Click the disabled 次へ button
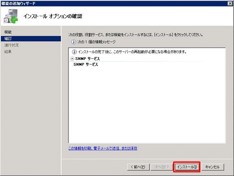 (162, 167)
